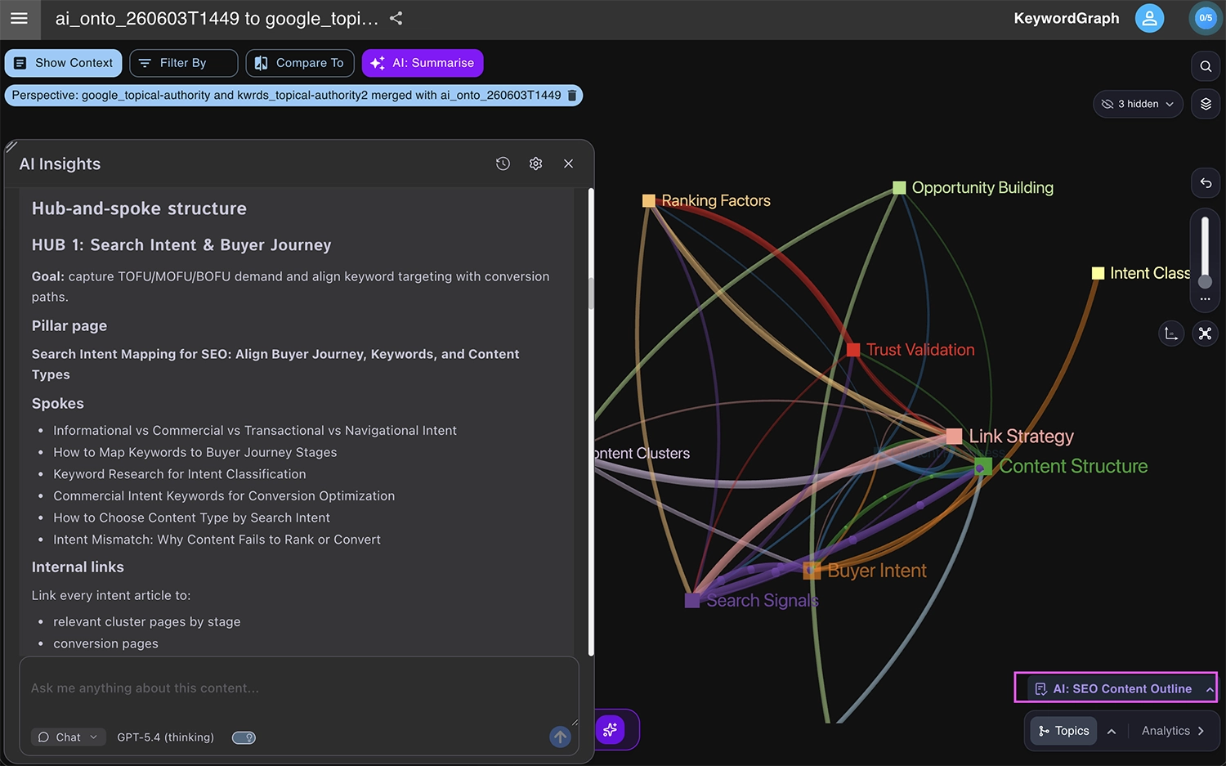Open the Filter By menu

click(x=183, y=63)
